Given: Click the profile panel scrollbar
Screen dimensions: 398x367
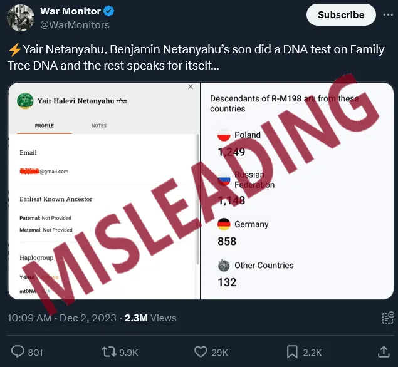Looking at the screenshot, I should 197,200.
